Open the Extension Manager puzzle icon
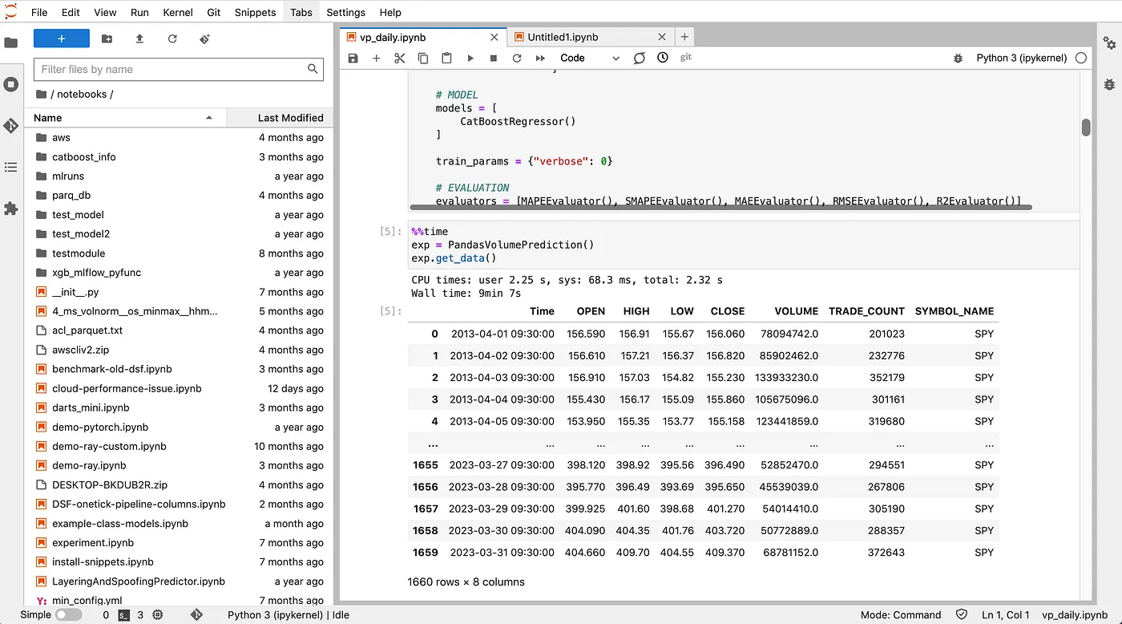This screenshot has width=1122, height=624. coord(11,209)
